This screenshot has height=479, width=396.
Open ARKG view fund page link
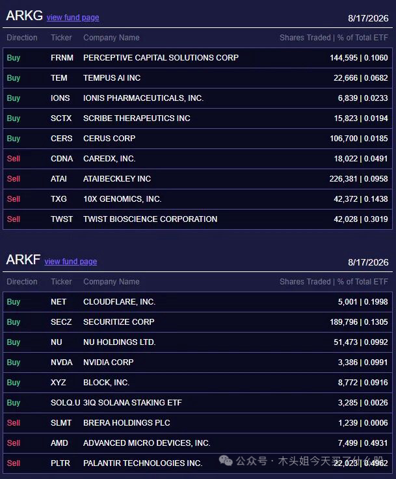point(73,18)
